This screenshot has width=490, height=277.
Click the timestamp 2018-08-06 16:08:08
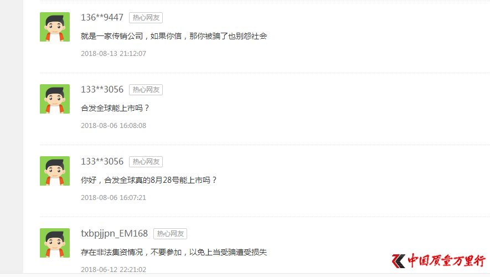[x=114, y=125]
